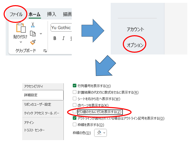
Task: Expand the copy options chevron
Action: tap(41, 34)
